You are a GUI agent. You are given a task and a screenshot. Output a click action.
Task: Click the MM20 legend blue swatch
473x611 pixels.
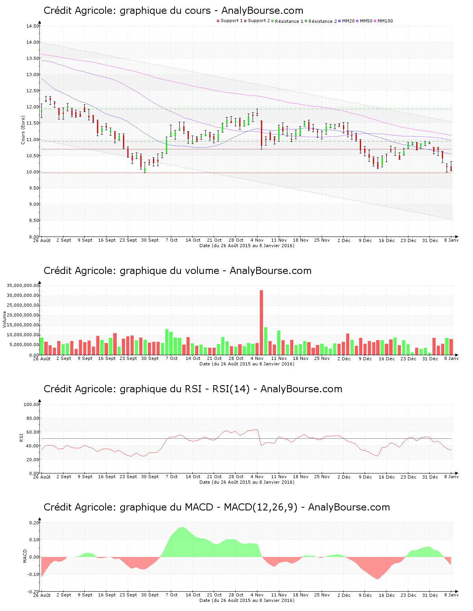pyautogui.click(x=339, y=21)
